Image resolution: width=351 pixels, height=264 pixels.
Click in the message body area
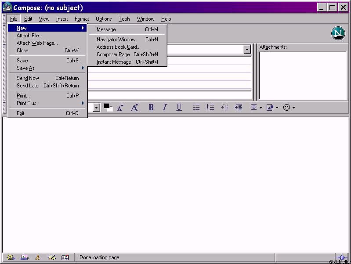tap(176, 185)
